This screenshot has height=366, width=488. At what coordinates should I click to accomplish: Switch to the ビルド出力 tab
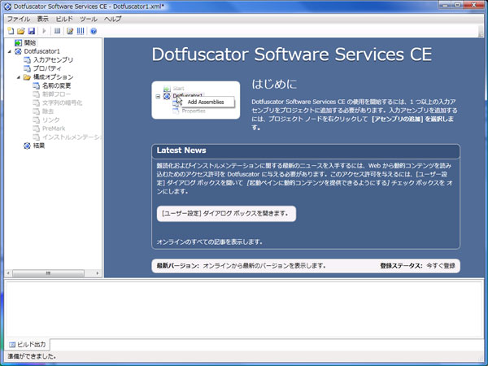[x=28, y=345]
